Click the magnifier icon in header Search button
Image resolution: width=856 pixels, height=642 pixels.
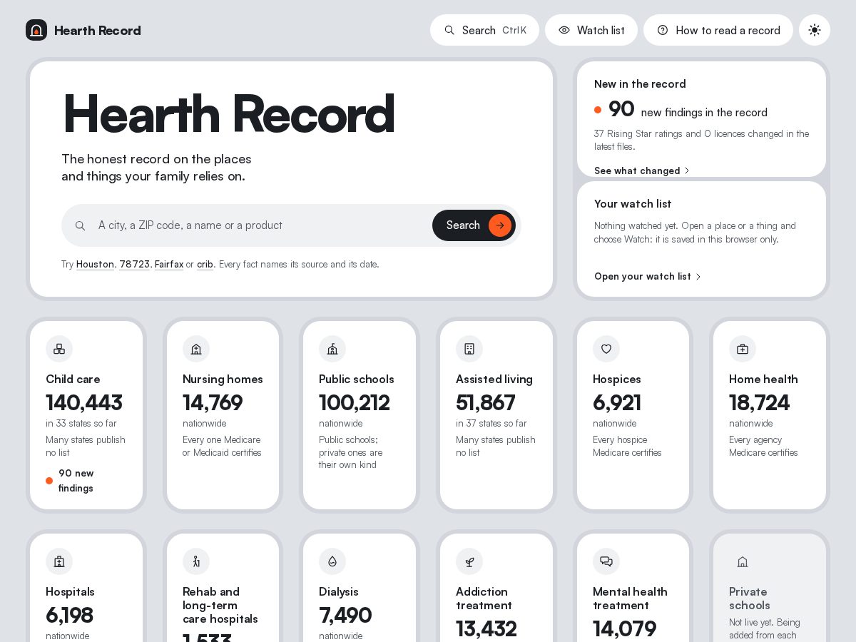[x=449, y=30]
